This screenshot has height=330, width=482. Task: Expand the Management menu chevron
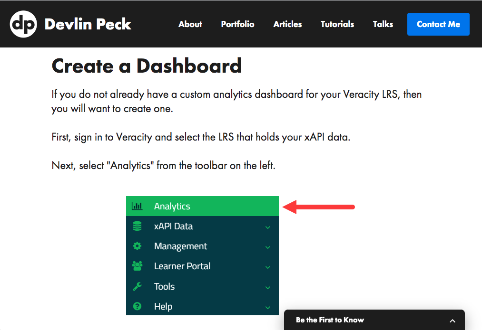pos(268,247)
